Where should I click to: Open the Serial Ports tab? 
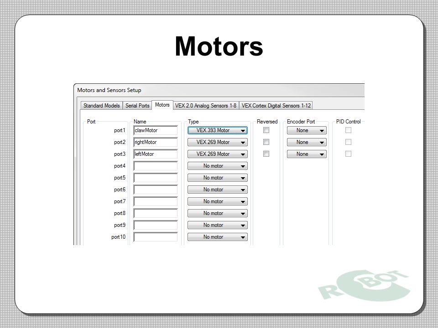pos(137,106)
